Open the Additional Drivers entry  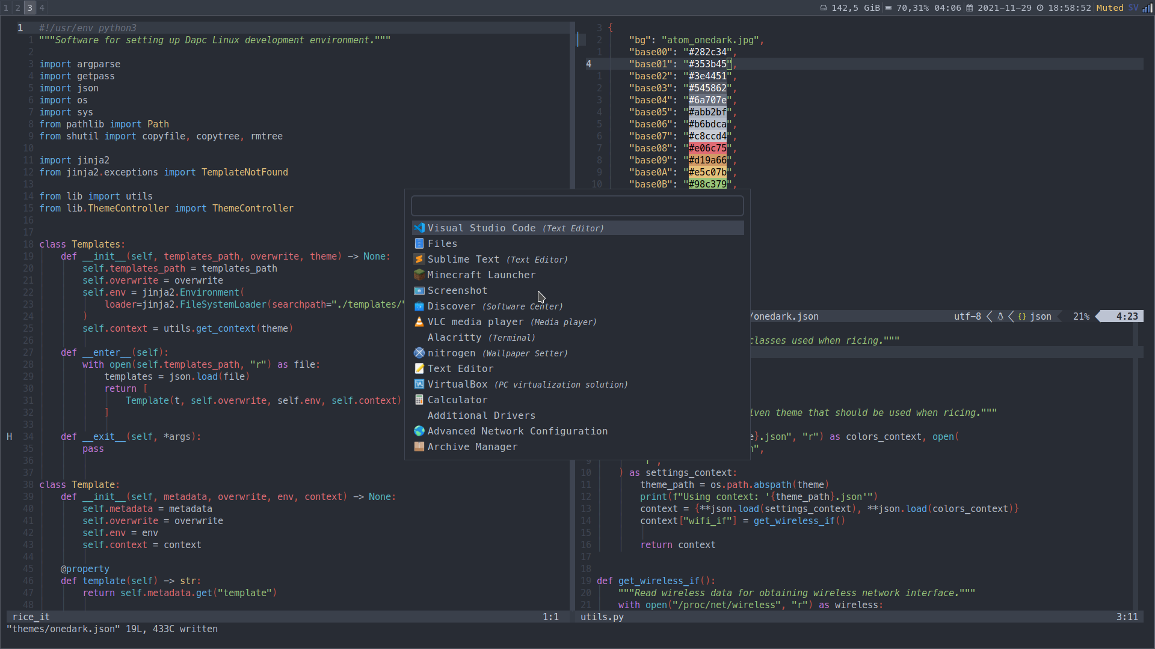pyautogui.click(x=481, y=415)
